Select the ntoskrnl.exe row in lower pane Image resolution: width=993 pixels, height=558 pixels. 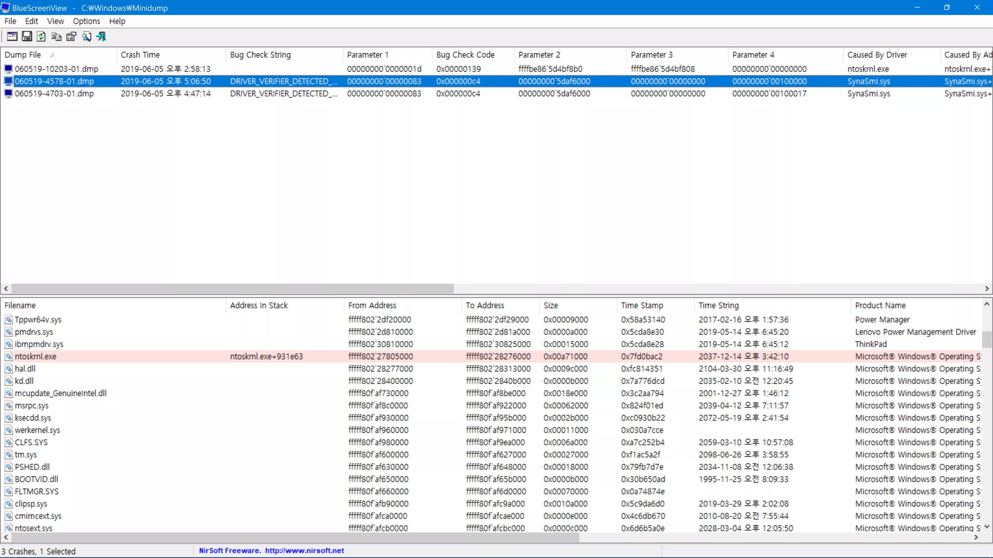click(35, 356)
